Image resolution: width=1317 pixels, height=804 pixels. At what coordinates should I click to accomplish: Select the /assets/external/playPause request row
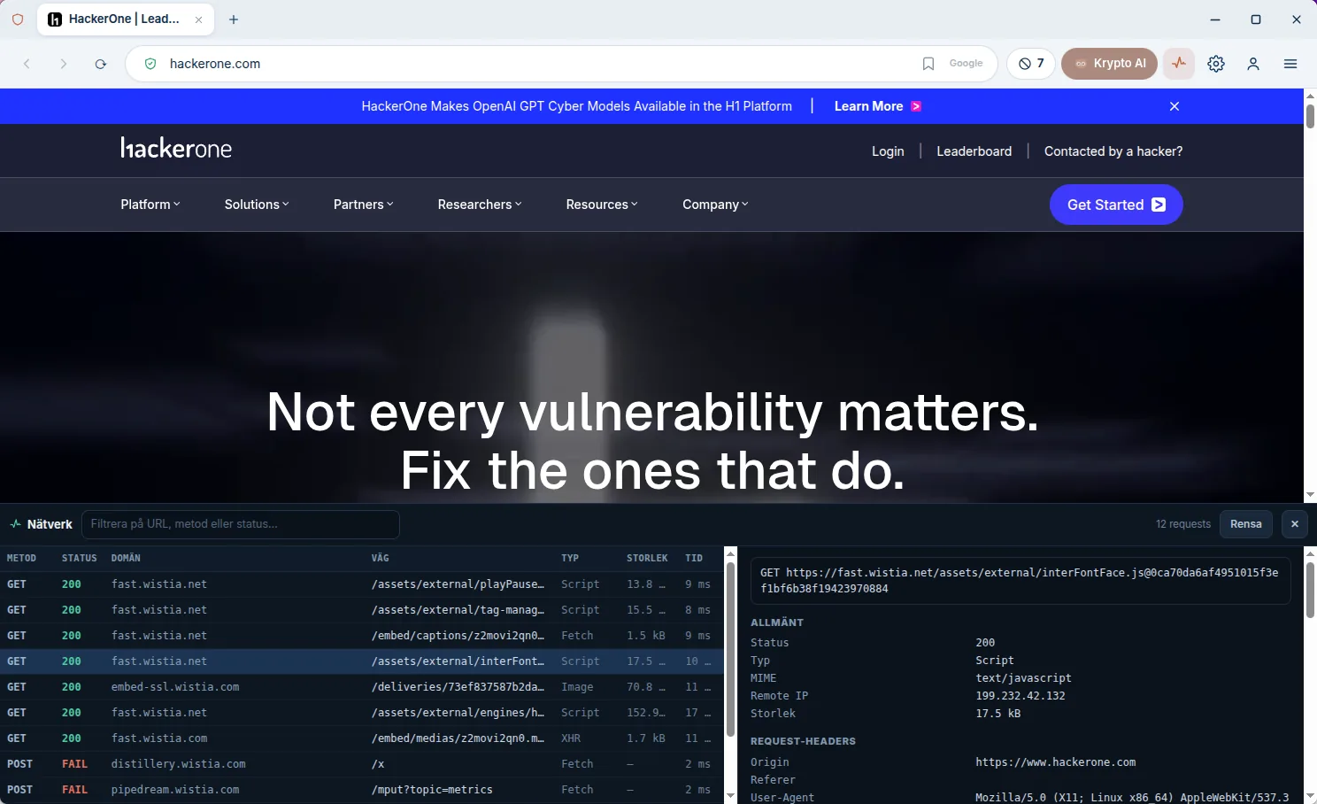[x=362, y=584]
